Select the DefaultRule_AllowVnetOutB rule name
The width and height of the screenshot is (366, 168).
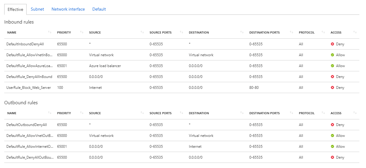click(30, 136)
